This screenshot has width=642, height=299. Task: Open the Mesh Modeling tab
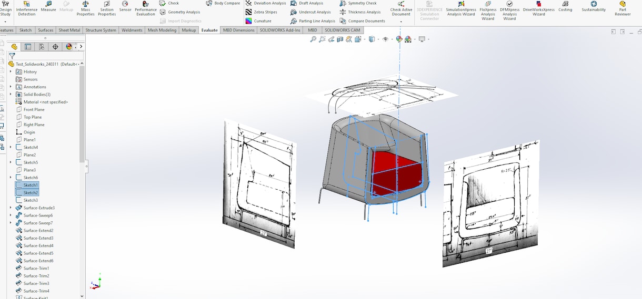pos(162,30)
